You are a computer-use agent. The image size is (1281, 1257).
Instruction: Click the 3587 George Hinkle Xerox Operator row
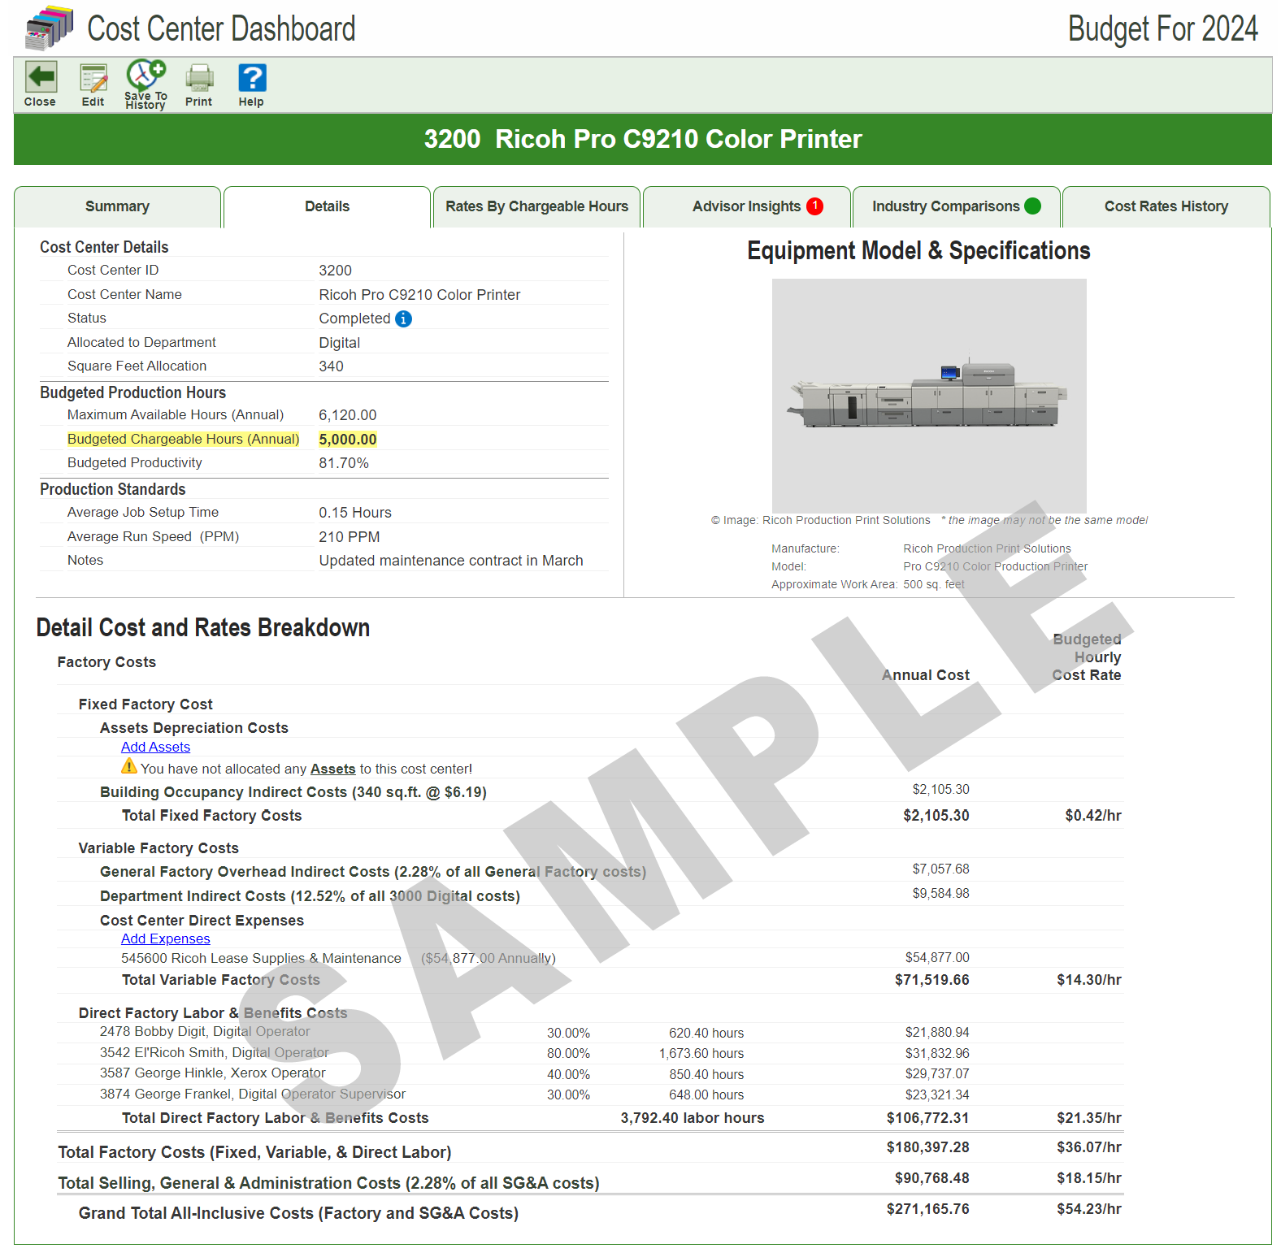pos(590,1074)
